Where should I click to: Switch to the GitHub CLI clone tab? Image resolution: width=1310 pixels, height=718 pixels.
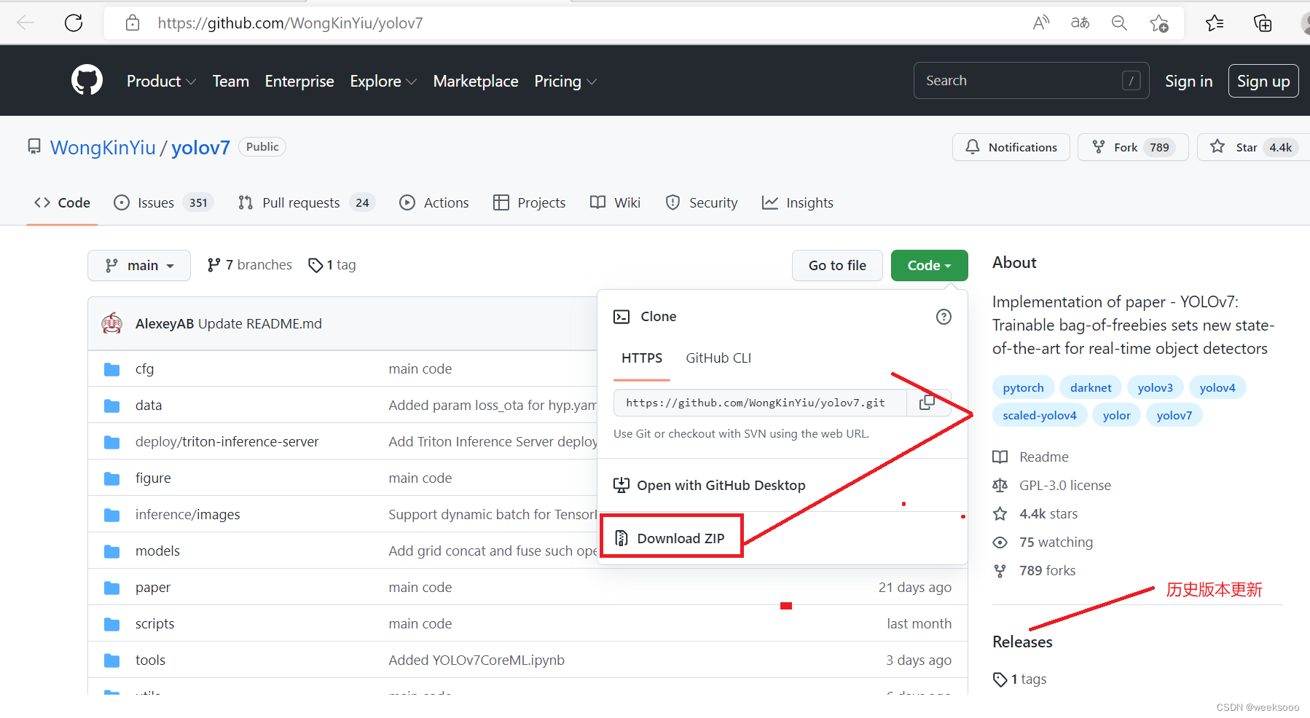[x=718, y=358]
